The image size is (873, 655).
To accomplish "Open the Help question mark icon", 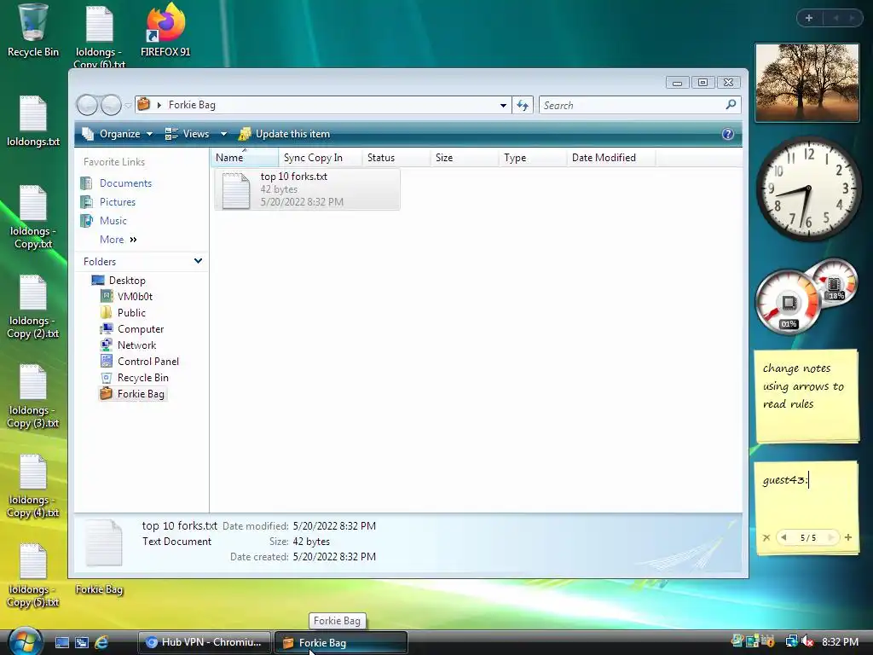I will click(x=728, y=134).
